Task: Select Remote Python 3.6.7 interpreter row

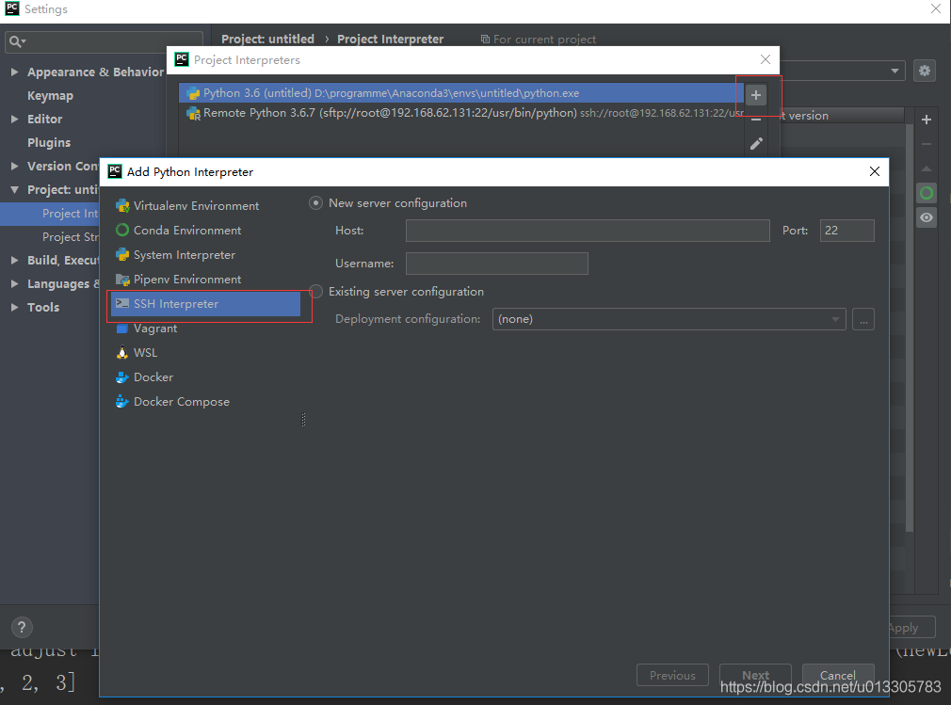Action: pos(461,113)
